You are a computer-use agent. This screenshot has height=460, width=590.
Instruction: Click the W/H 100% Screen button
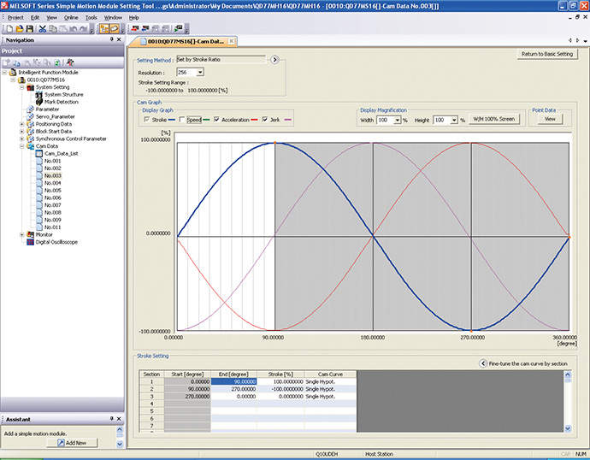coord(494,120)
